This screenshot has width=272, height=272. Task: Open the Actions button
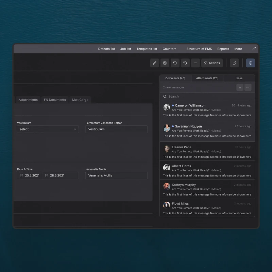[212, 63]
